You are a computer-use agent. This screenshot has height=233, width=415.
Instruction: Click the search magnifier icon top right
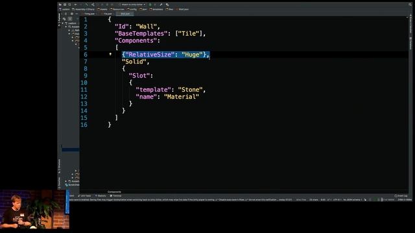tap(410, 5)
